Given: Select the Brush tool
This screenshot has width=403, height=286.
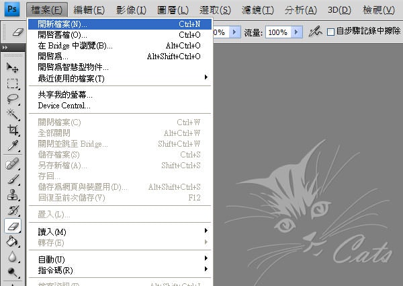Looking at the screenshot, I should (x=13, y=180).
